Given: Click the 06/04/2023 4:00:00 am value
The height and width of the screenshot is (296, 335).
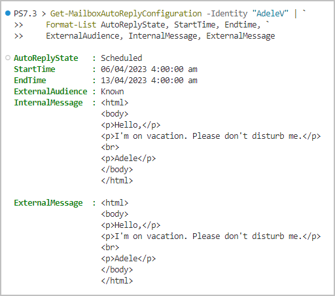Looking at the screenshot, I should (149, 69).
